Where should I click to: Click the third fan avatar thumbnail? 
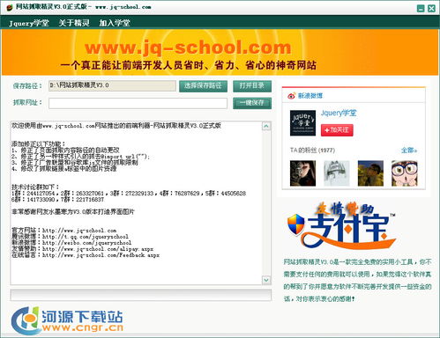point(370,173)
